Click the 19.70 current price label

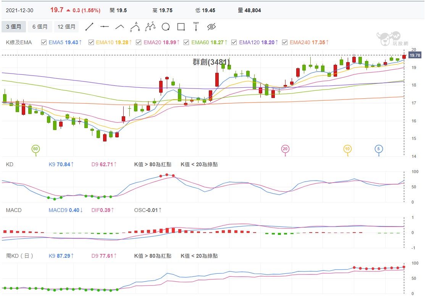415,55
